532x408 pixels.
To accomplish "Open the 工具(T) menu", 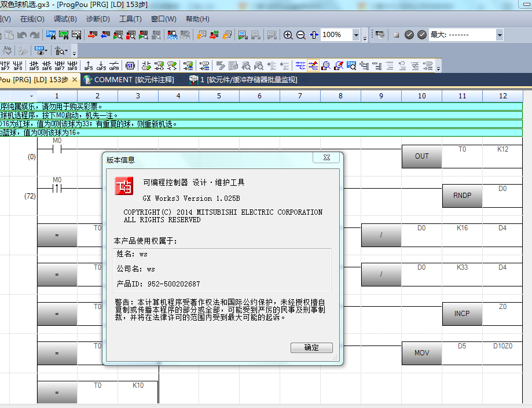I will 130,19.
